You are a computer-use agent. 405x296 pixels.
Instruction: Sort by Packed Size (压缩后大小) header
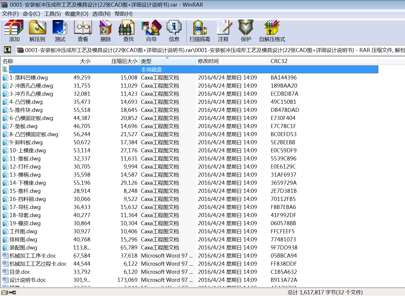pos(116,61)
